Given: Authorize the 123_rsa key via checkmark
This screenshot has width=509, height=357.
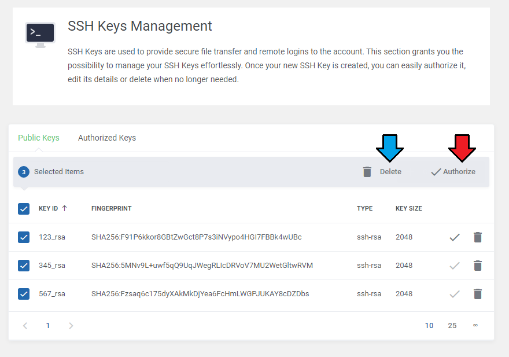Looking at the screenshot, I should point(455,237).
